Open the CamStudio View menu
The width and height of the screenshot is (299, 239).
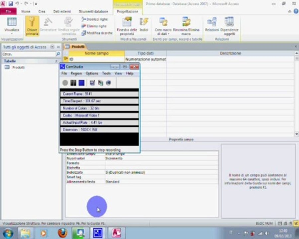coord(118,73)
